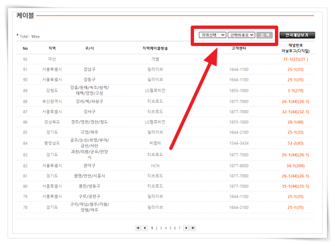The height and width of the screenshot is (246, 335).
Task: Go to the first page of results
Action: (x=138, y=228)
